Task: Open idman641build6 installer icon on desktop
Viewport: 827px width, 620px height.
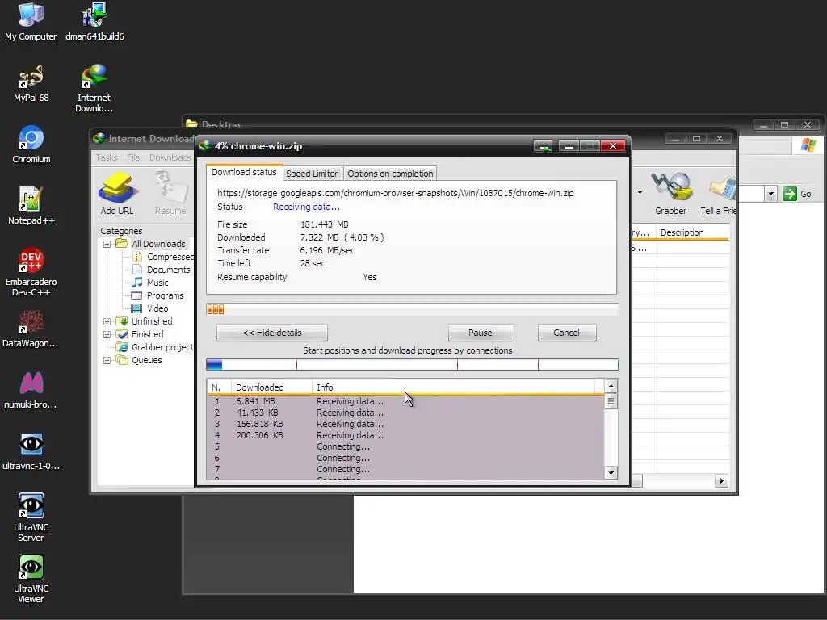Action: pos(94,21)
